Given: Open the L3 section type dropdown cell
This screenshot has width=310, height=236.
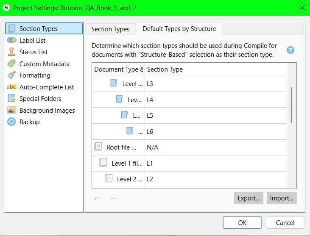Looking at the screenshot, I should pyautogui.click(x=216, y=84).
